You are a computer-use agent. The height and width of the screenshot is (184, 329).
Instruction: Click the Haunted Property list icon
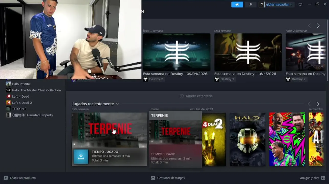8,115
